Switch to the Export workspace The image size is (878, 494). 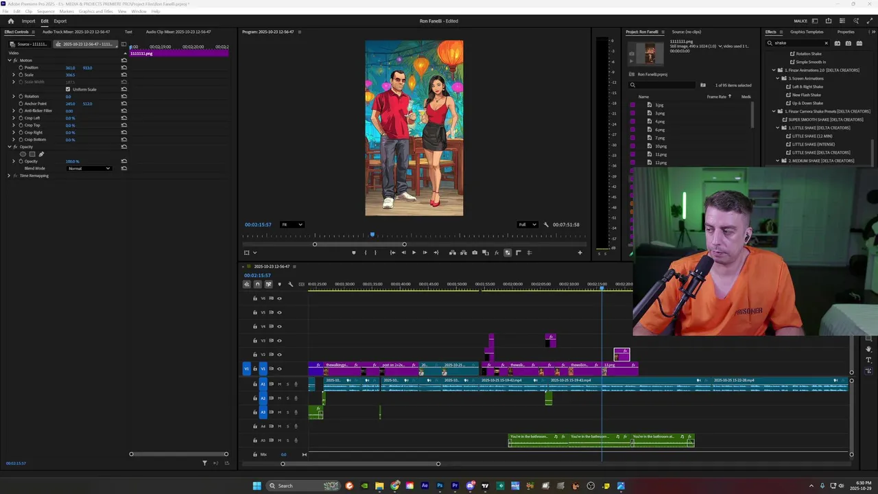point(60,21)
